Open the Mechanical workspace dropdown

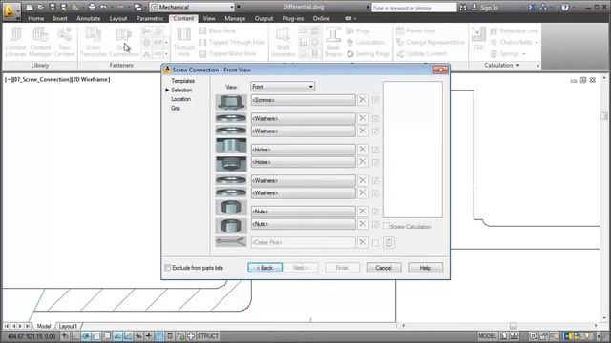click(x=192, y=7)
